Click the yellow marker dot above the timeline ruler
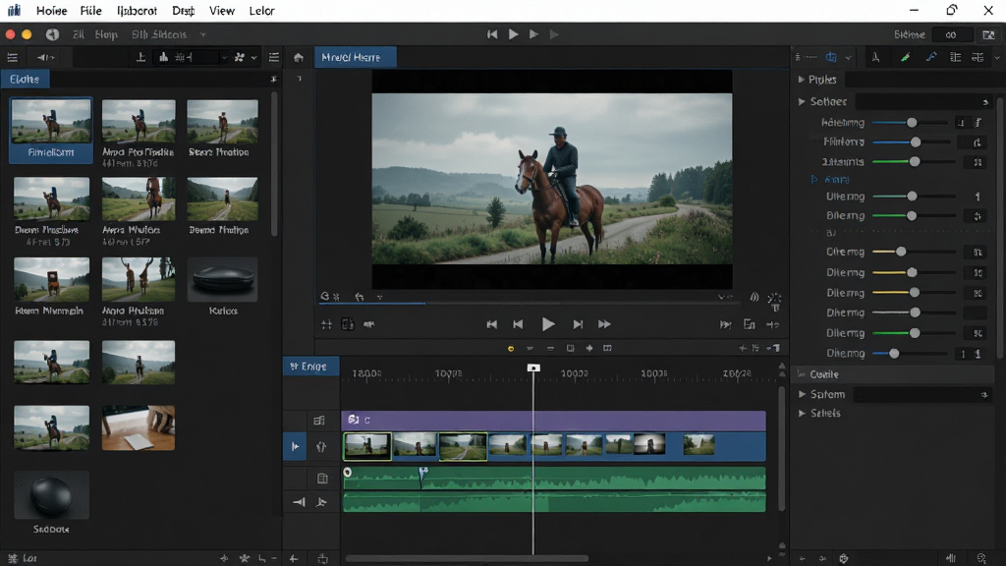 [x=511, y=349]
